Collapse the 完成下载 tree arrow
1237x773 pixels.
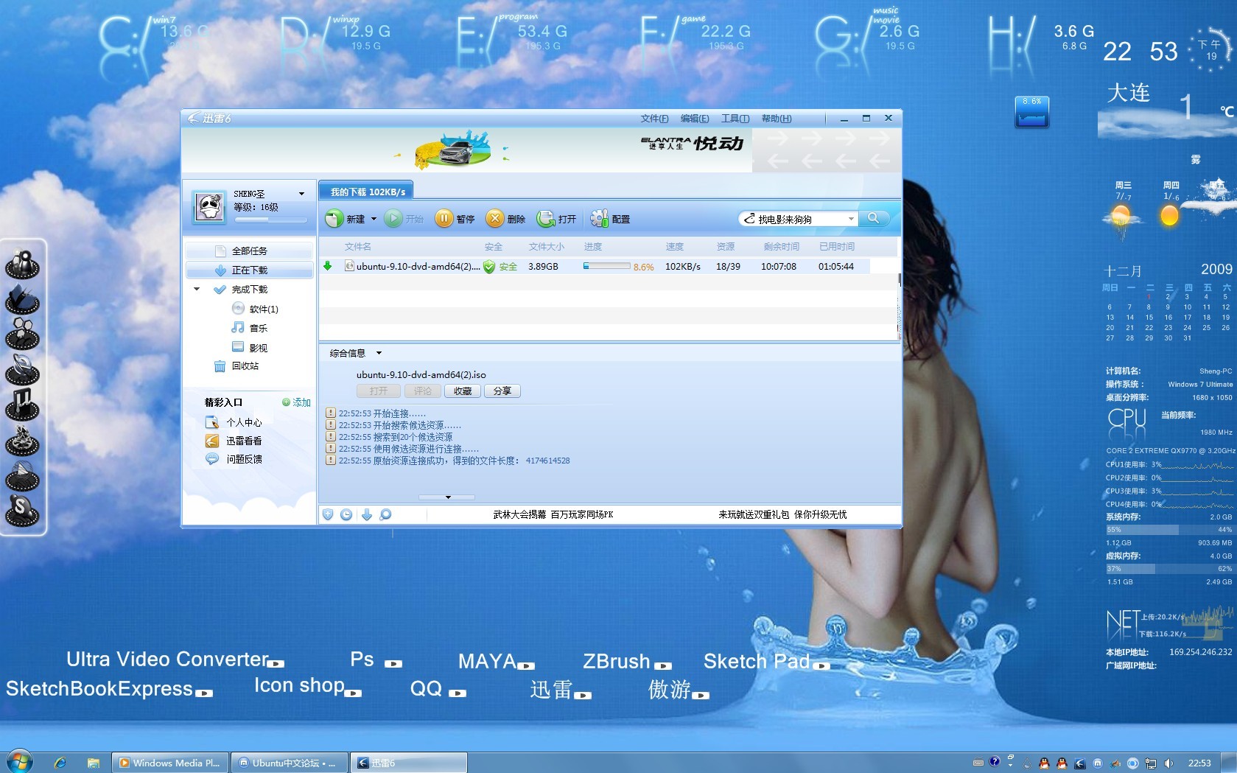pos(197,289)
